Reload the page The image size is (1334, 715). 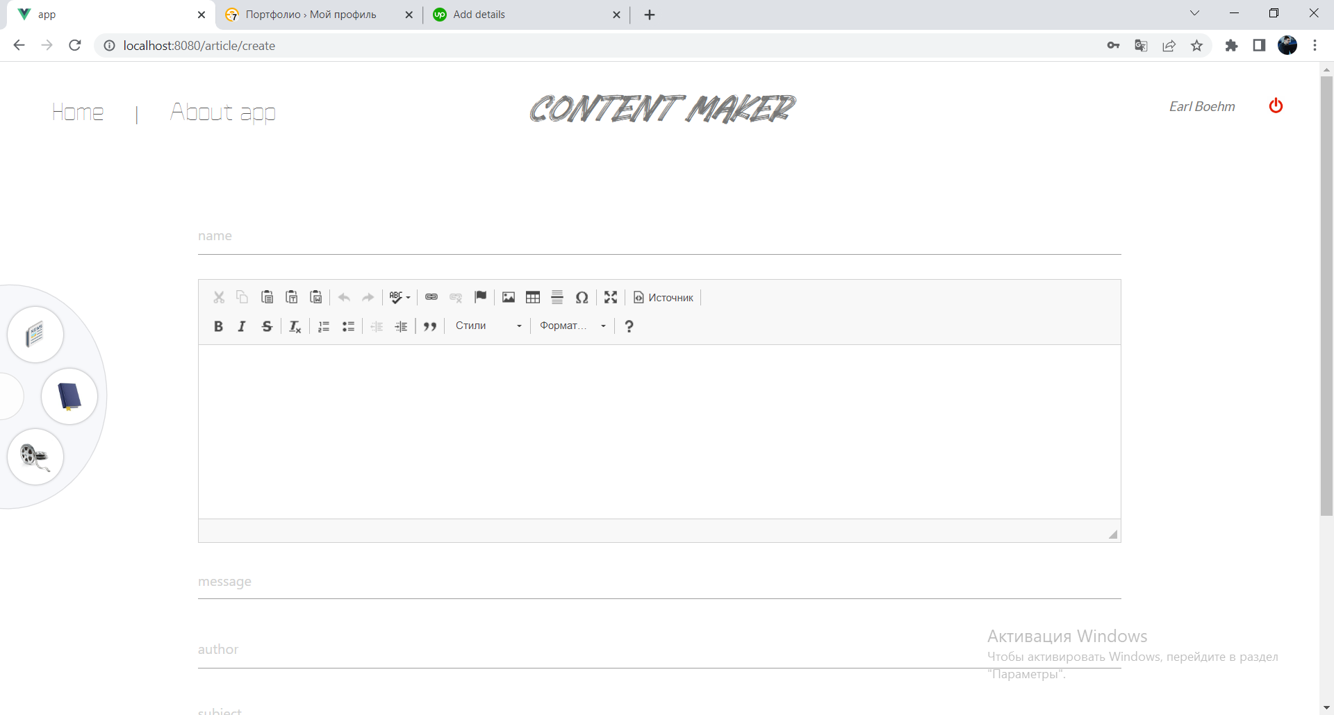75,45
